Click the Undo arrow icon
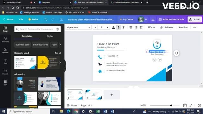The height and width of the screenshot is (114, 203). pyautogui.click(x=46, y=19)
